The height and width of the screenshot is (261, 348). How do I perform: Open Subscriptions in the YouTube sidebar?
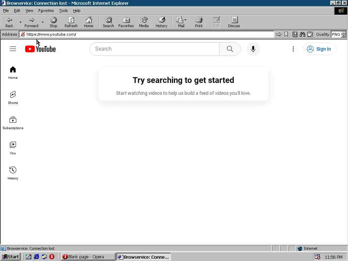tap(13, 123)
